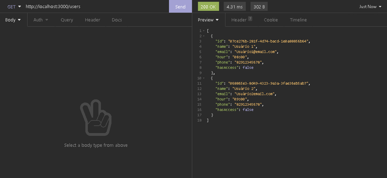This screenshot has height=178, width=387.
Task: Open the GET method dropdown
Action: coord(14,7)
